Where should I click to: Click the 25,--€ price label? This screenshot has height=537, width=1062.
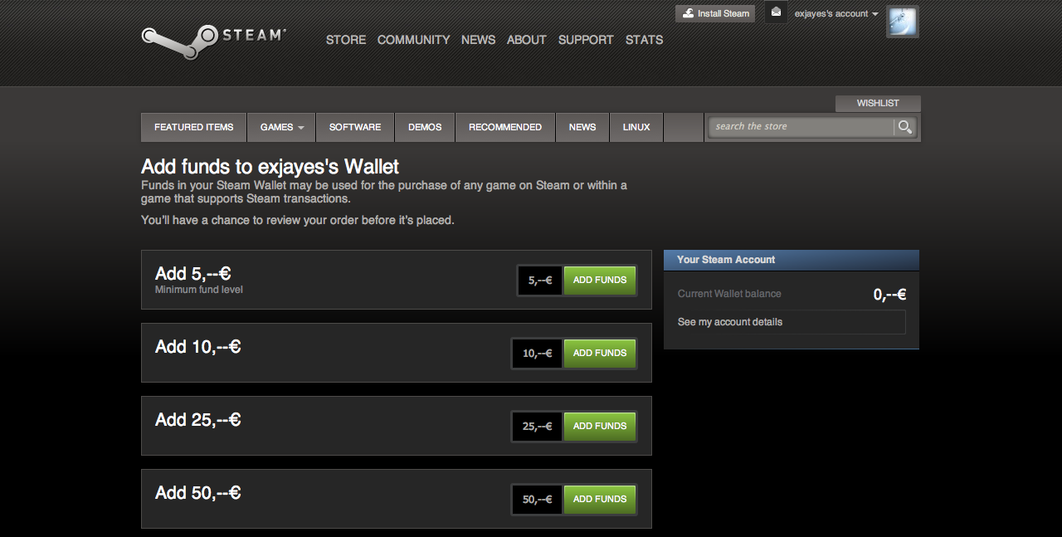pyautogui.click(x=538, y=427)
